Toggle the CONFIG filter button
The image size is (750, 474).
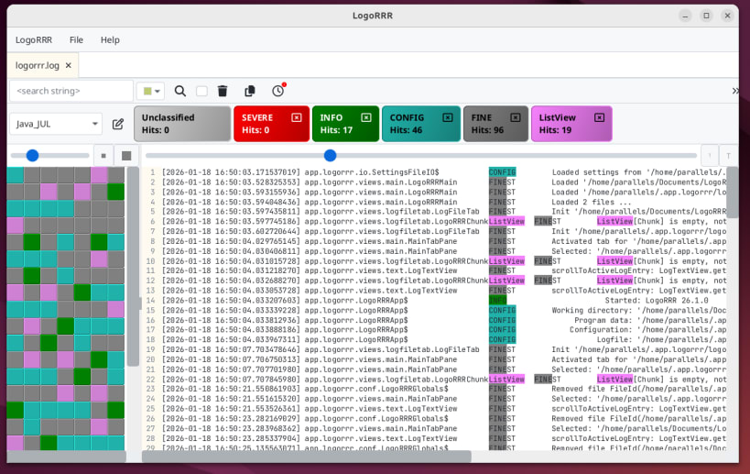[x=421, y=124]
